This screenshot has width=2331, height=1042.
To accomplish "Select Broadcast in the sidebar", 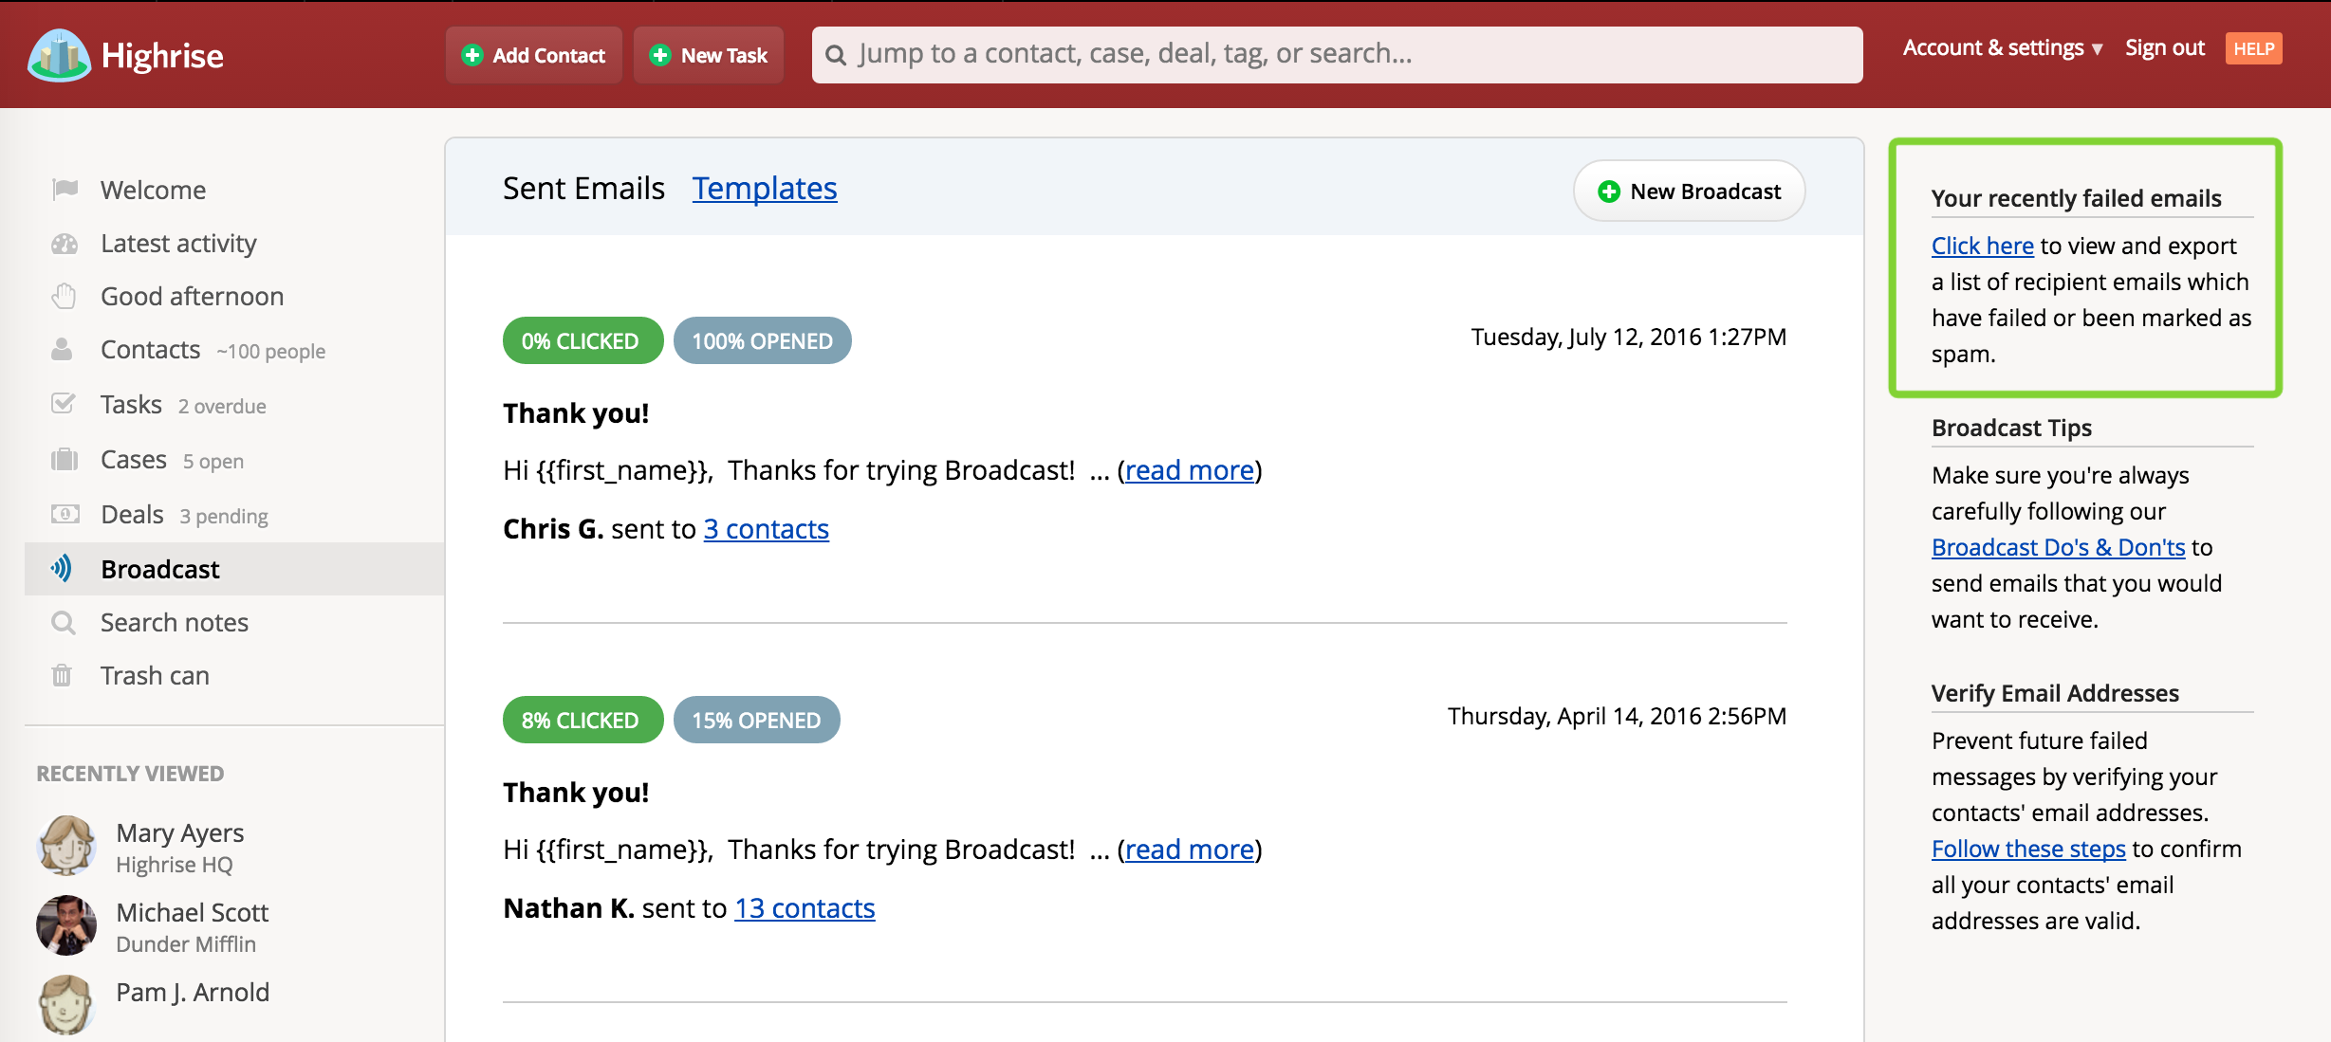I will [159, 569].
